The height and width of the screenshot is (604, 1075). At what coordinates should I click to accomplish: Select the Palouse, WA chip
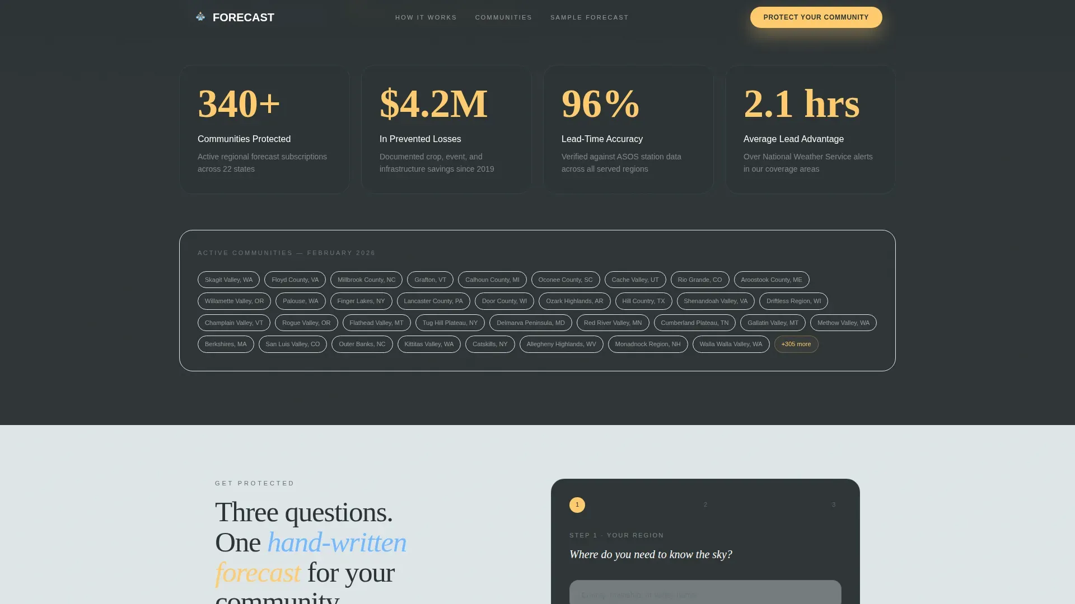[x=300, y=301]
